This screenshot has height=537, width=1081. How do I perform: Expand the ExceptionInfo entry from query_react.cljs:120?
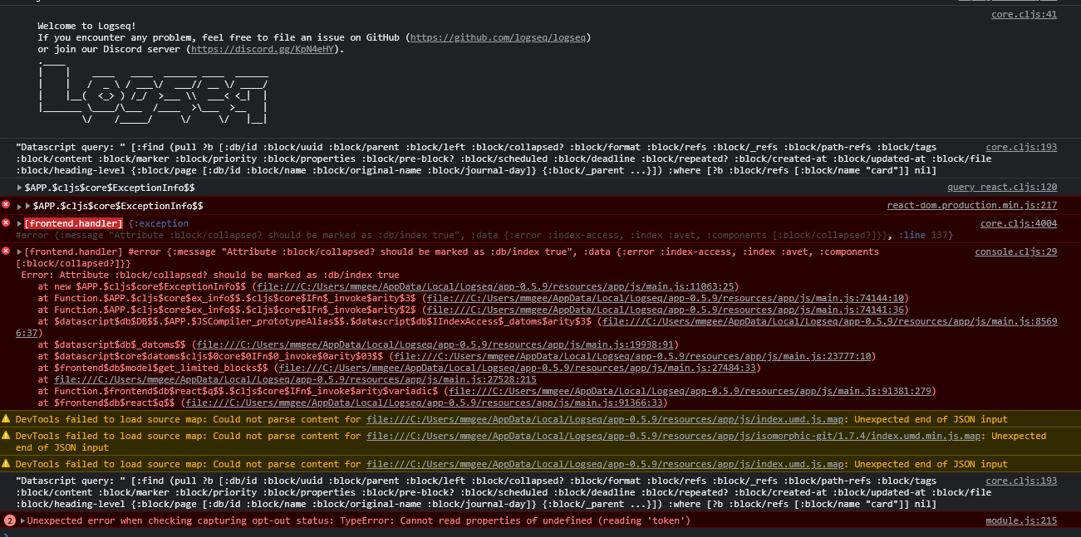click(19, 188)
